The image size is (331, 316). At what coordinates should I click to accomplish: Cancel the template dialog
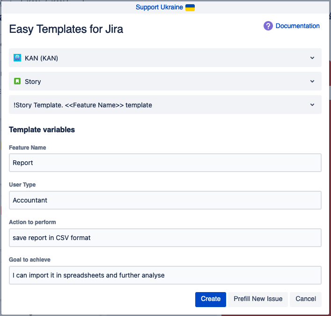point(306,299)
